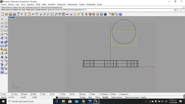The width and height of the screenshot is (185, 104).
Task: Click the blue Render sphere icon
Action: pyautogui.click(x=105, y=14)
